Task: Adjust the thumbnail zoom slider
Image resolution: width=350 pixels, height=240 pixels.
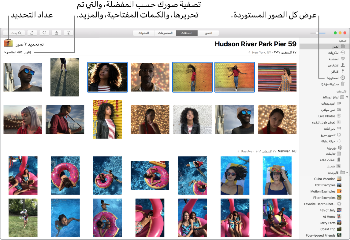Action: pyautogui.click(x=318, y=33)
